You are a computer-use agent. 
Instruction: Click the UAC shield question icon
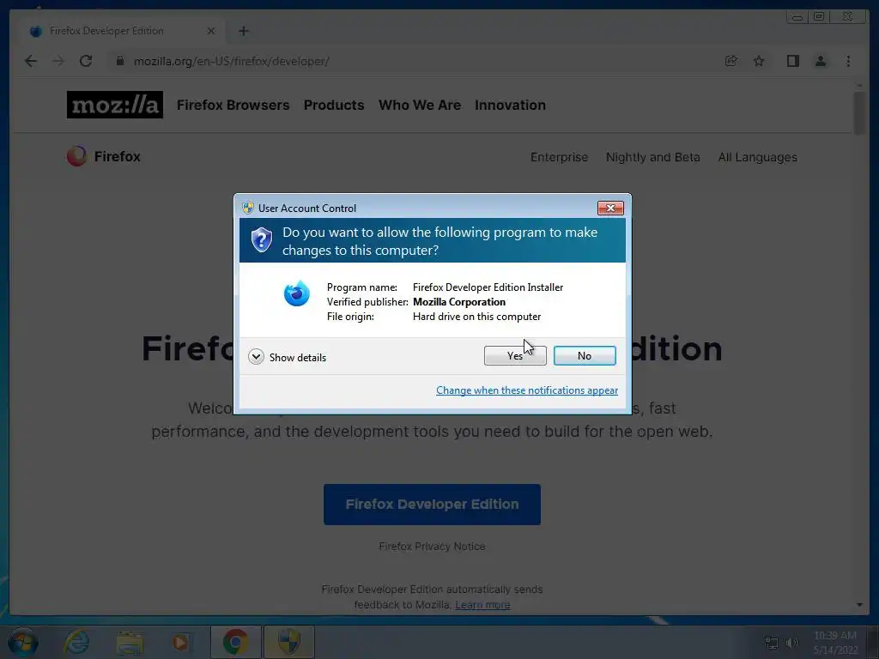[x=261, y=240]
